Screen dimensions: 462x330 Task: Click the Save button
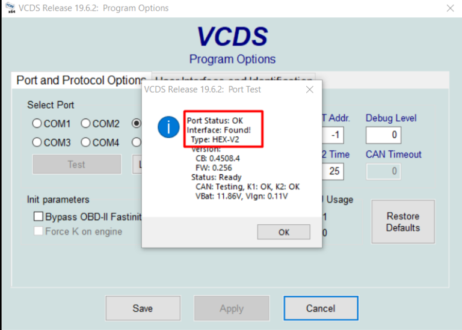click(143, 308)
